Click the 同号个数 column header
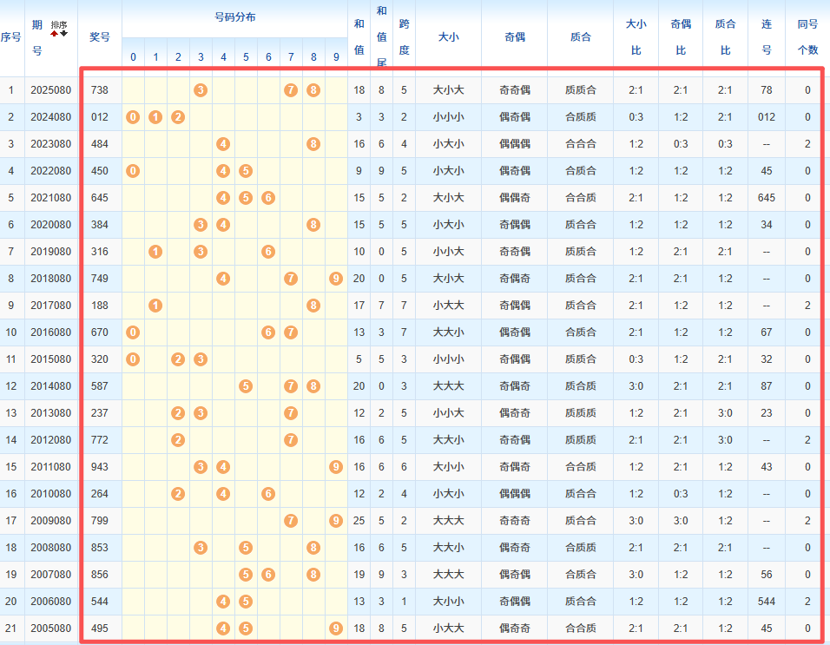This screenshot has width=830, height=645. 807,37
